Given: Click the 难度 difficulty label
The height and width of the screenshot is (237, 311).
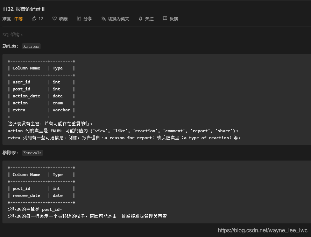Looking at the screenshot, I should click(7, 19).
